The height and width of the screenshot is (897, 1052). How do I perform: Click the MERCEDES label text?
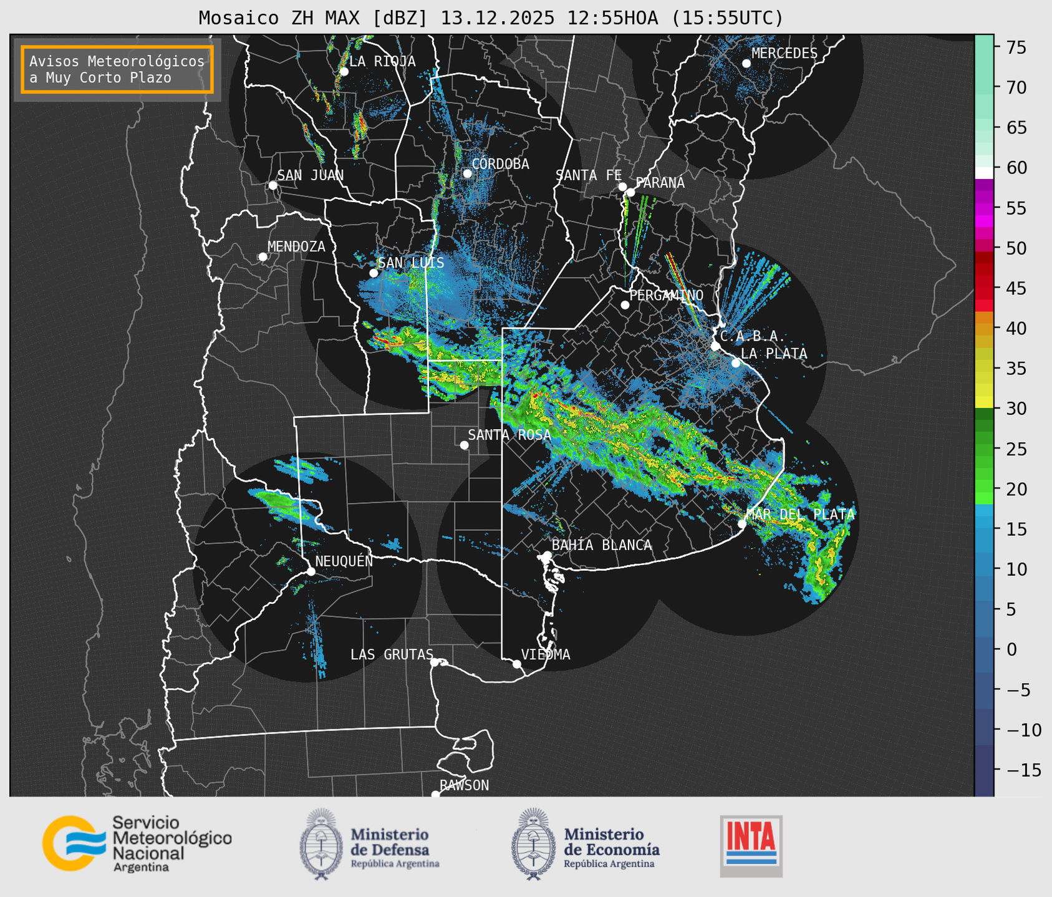(784, 54)
